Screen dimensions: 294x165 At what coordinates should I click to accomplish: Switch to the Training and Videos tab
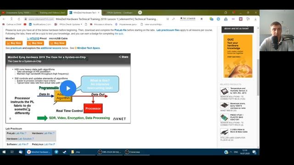51,13
